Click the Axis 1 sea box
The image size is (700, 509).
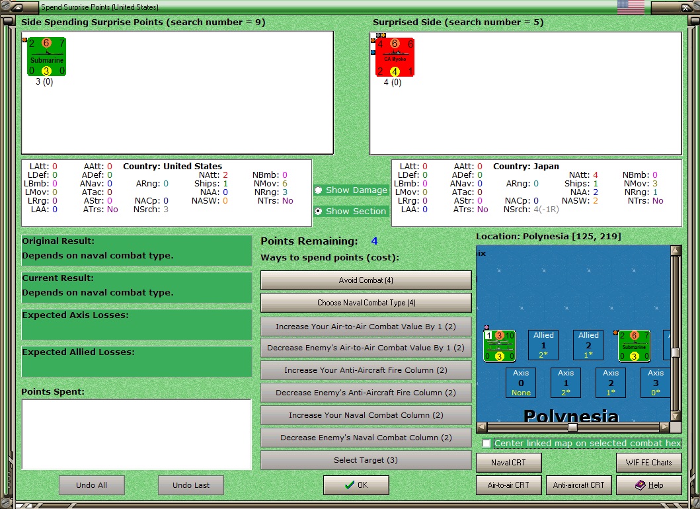pyautogui.click(x=566, y=383)
